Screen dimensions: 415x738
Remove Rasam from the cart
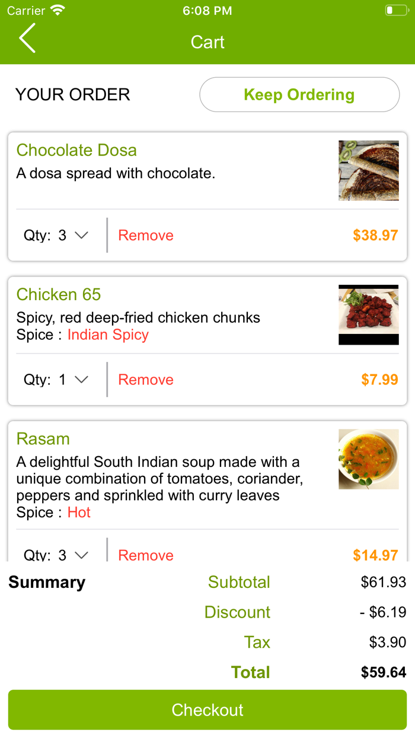tap(145, 555)
